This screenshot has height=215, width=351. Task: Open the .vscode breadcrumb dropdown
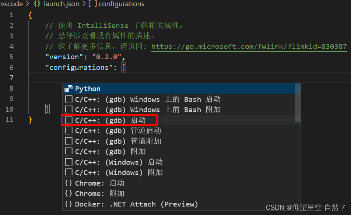coord(11,4)
